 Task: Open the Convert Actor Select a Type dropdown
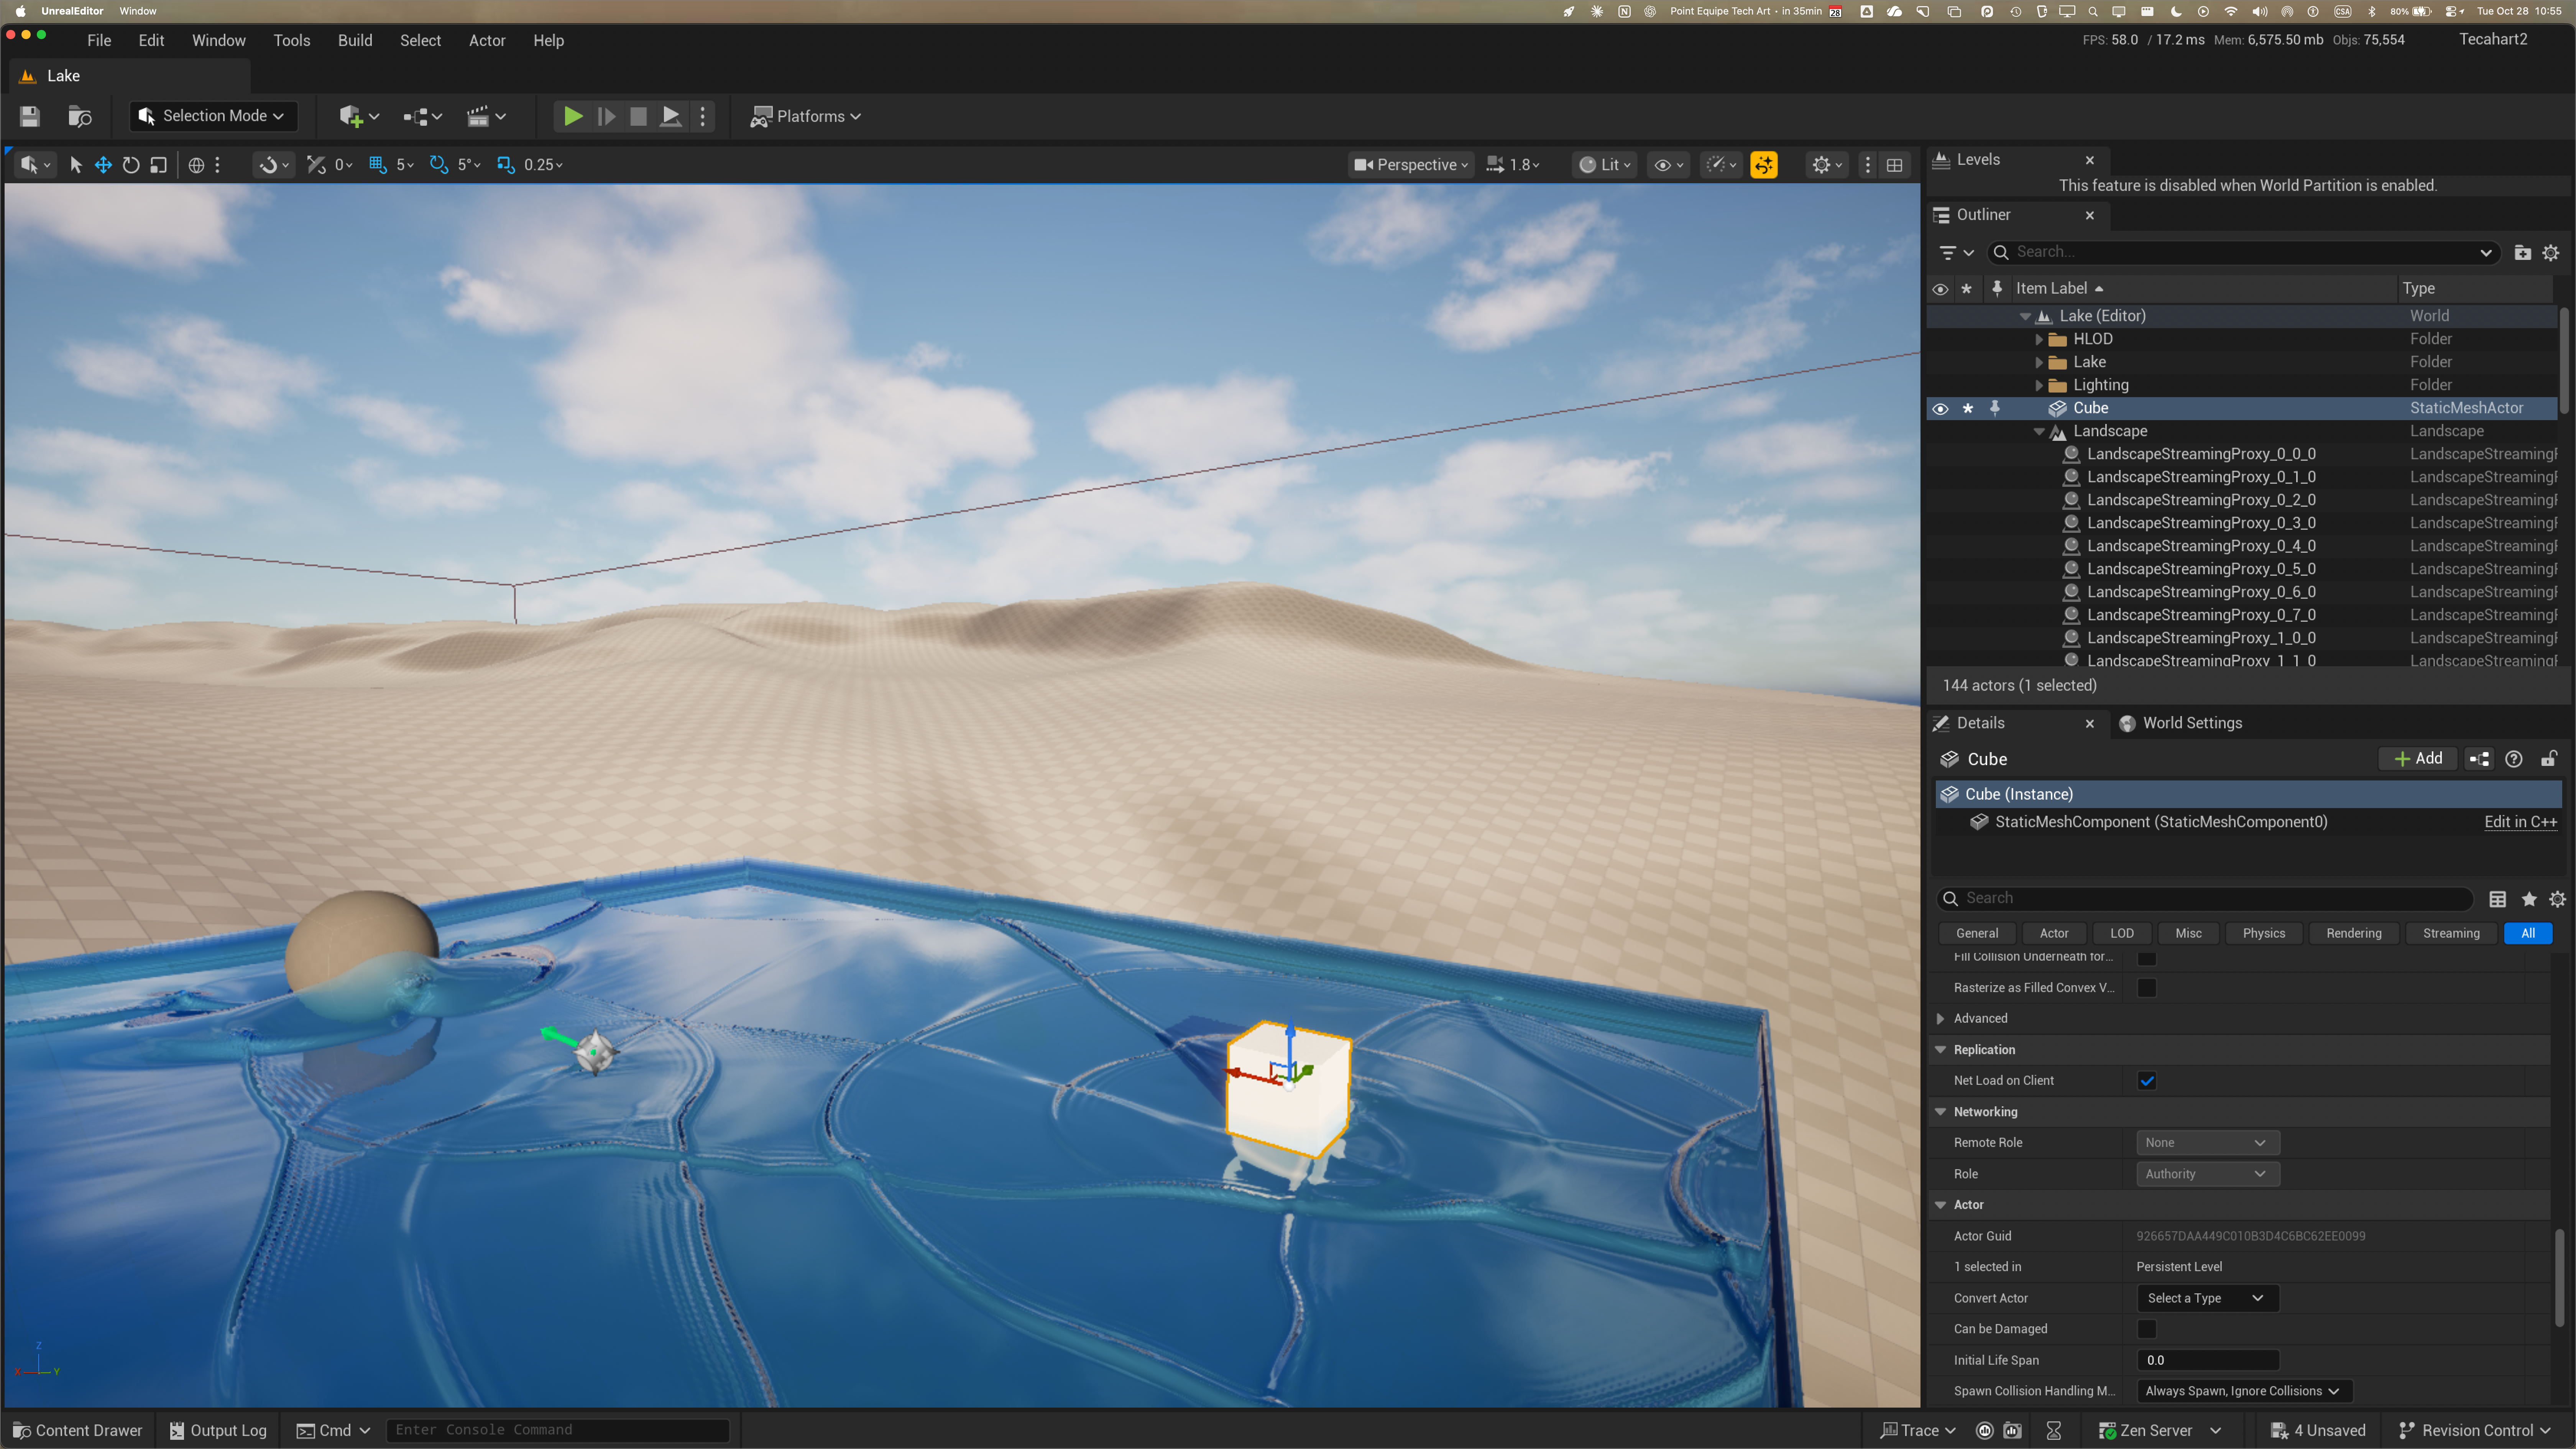pyautogui.click(x=2208, y=1298)
